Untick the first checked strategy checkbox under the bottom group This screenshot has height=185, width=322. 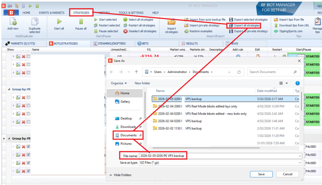point(29,147)
